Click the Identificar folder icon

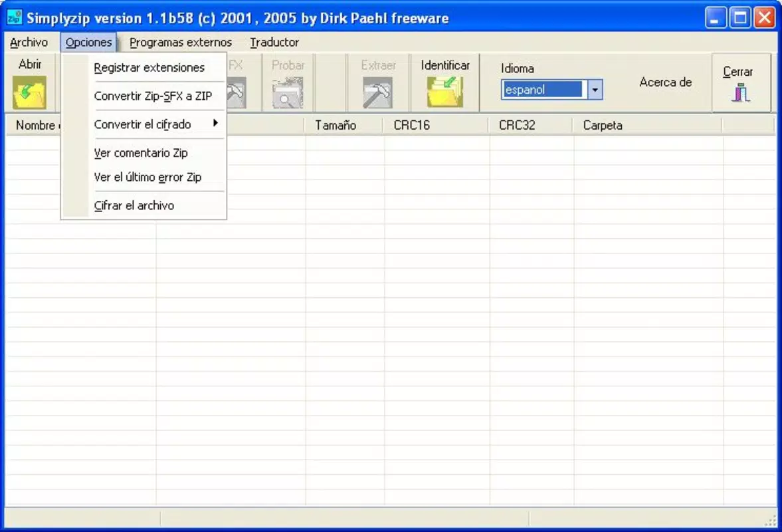[445, 92]
